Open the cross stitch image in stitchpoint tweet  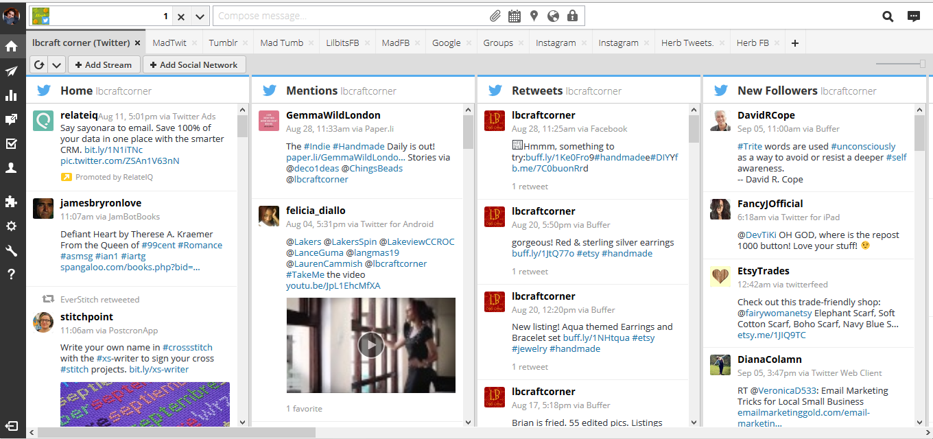pos(145,403)
